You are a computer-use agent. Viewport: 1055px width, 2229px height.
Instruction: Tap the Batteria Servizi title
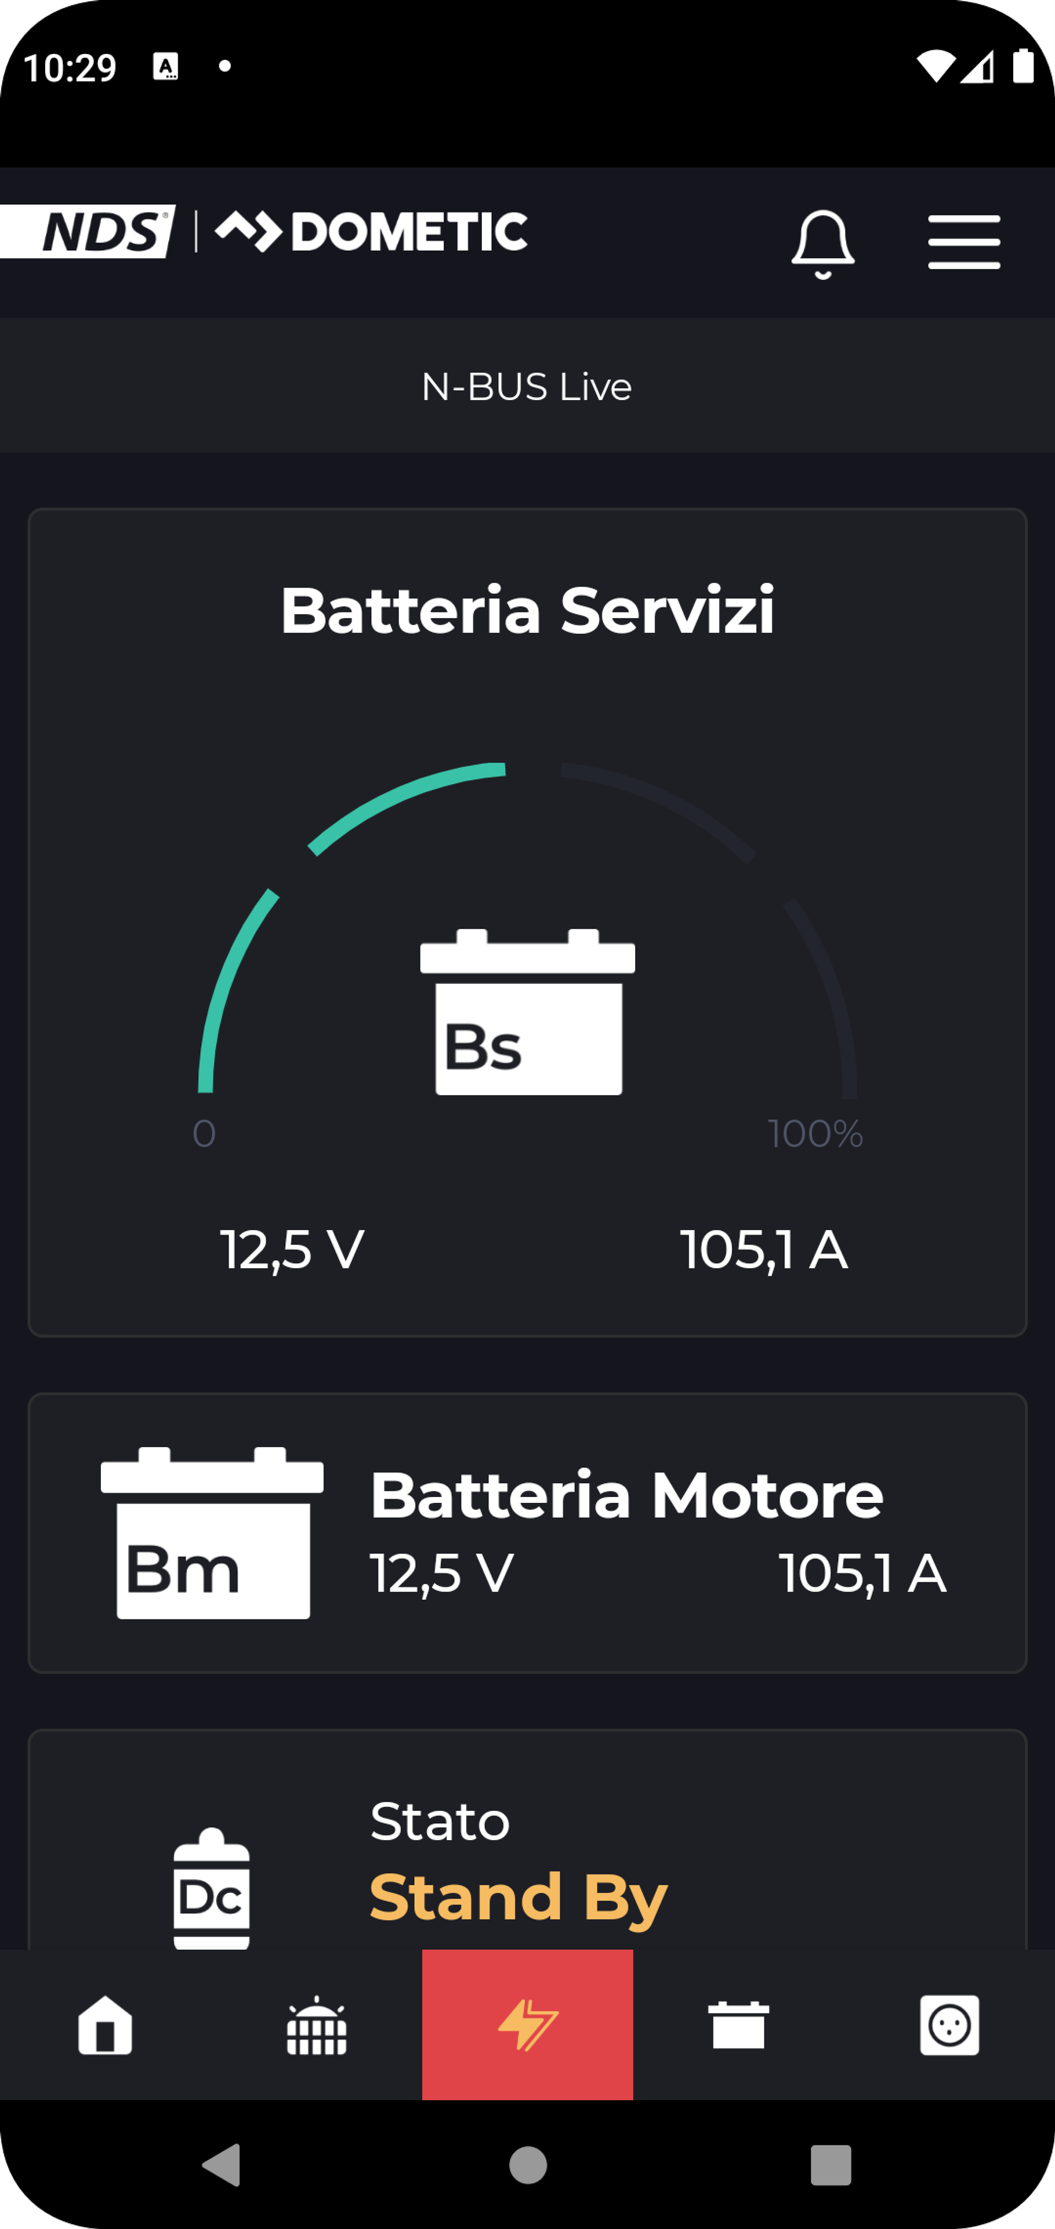pyautogui.click(x=528, y=611)
